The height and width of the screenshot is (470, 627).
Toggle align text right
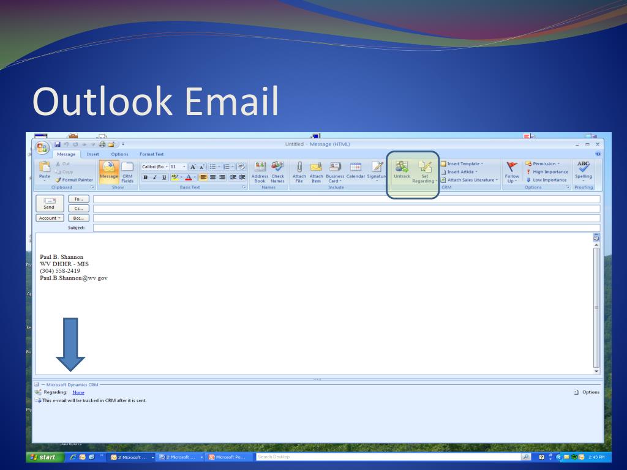tap(222, 177)
